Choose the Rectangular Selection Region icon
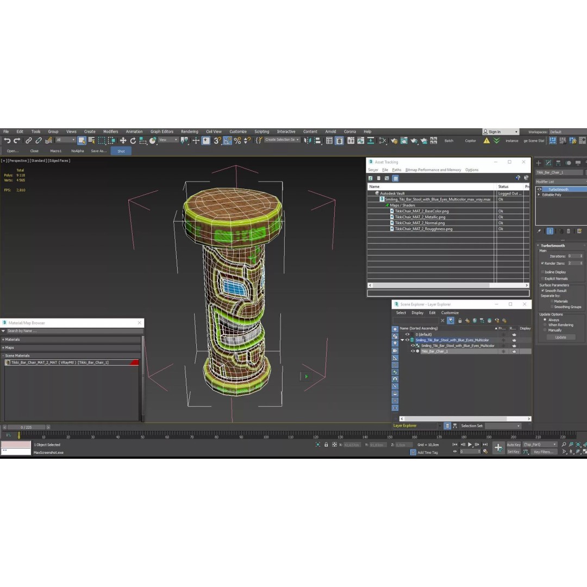The width and height of the screenshot is (587, 587). [x=102, y=141]
